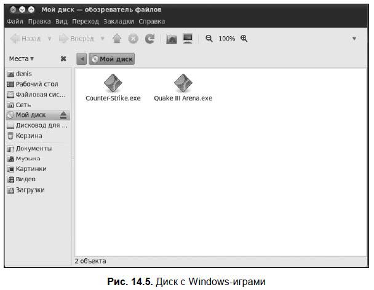Eject Мой диск using the eject icon
The height and width of the screenshot is (290, 374).
tap(63, 115)
